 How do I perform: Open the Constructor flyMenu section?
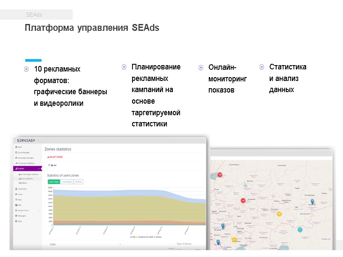point(27,162)
